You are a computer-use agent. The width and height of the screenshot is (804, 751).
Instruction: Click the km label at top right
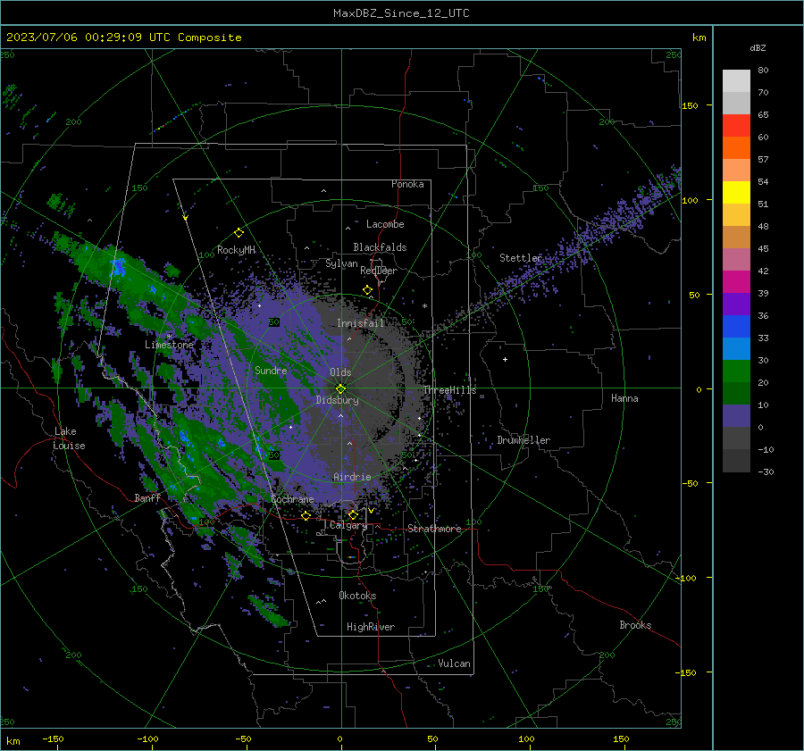click(699, 38)
